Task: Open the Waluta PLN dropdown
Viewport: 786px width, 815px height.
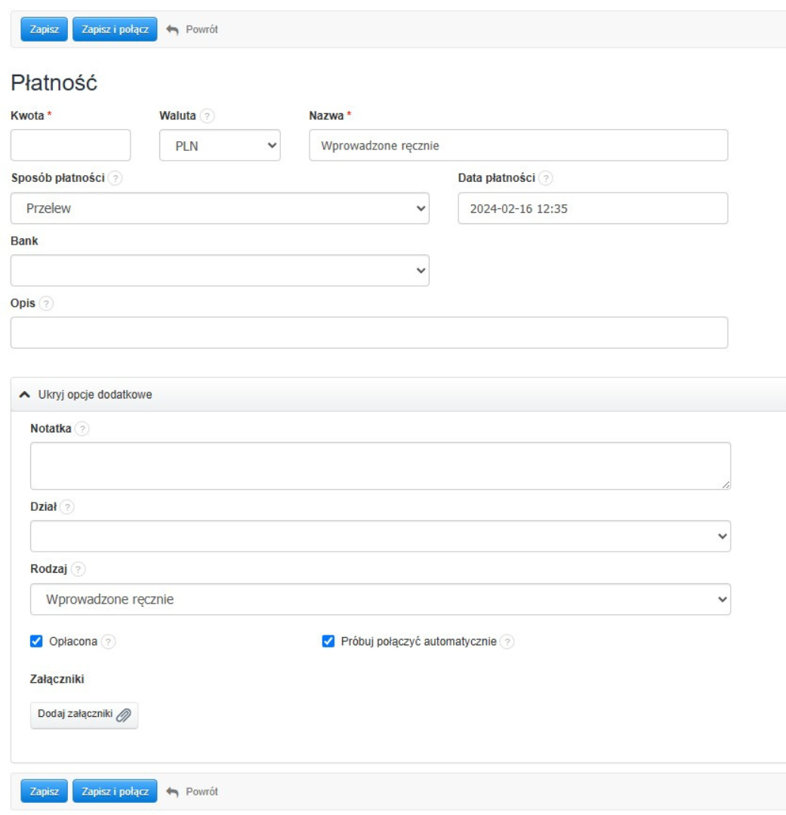Action: 220,146
